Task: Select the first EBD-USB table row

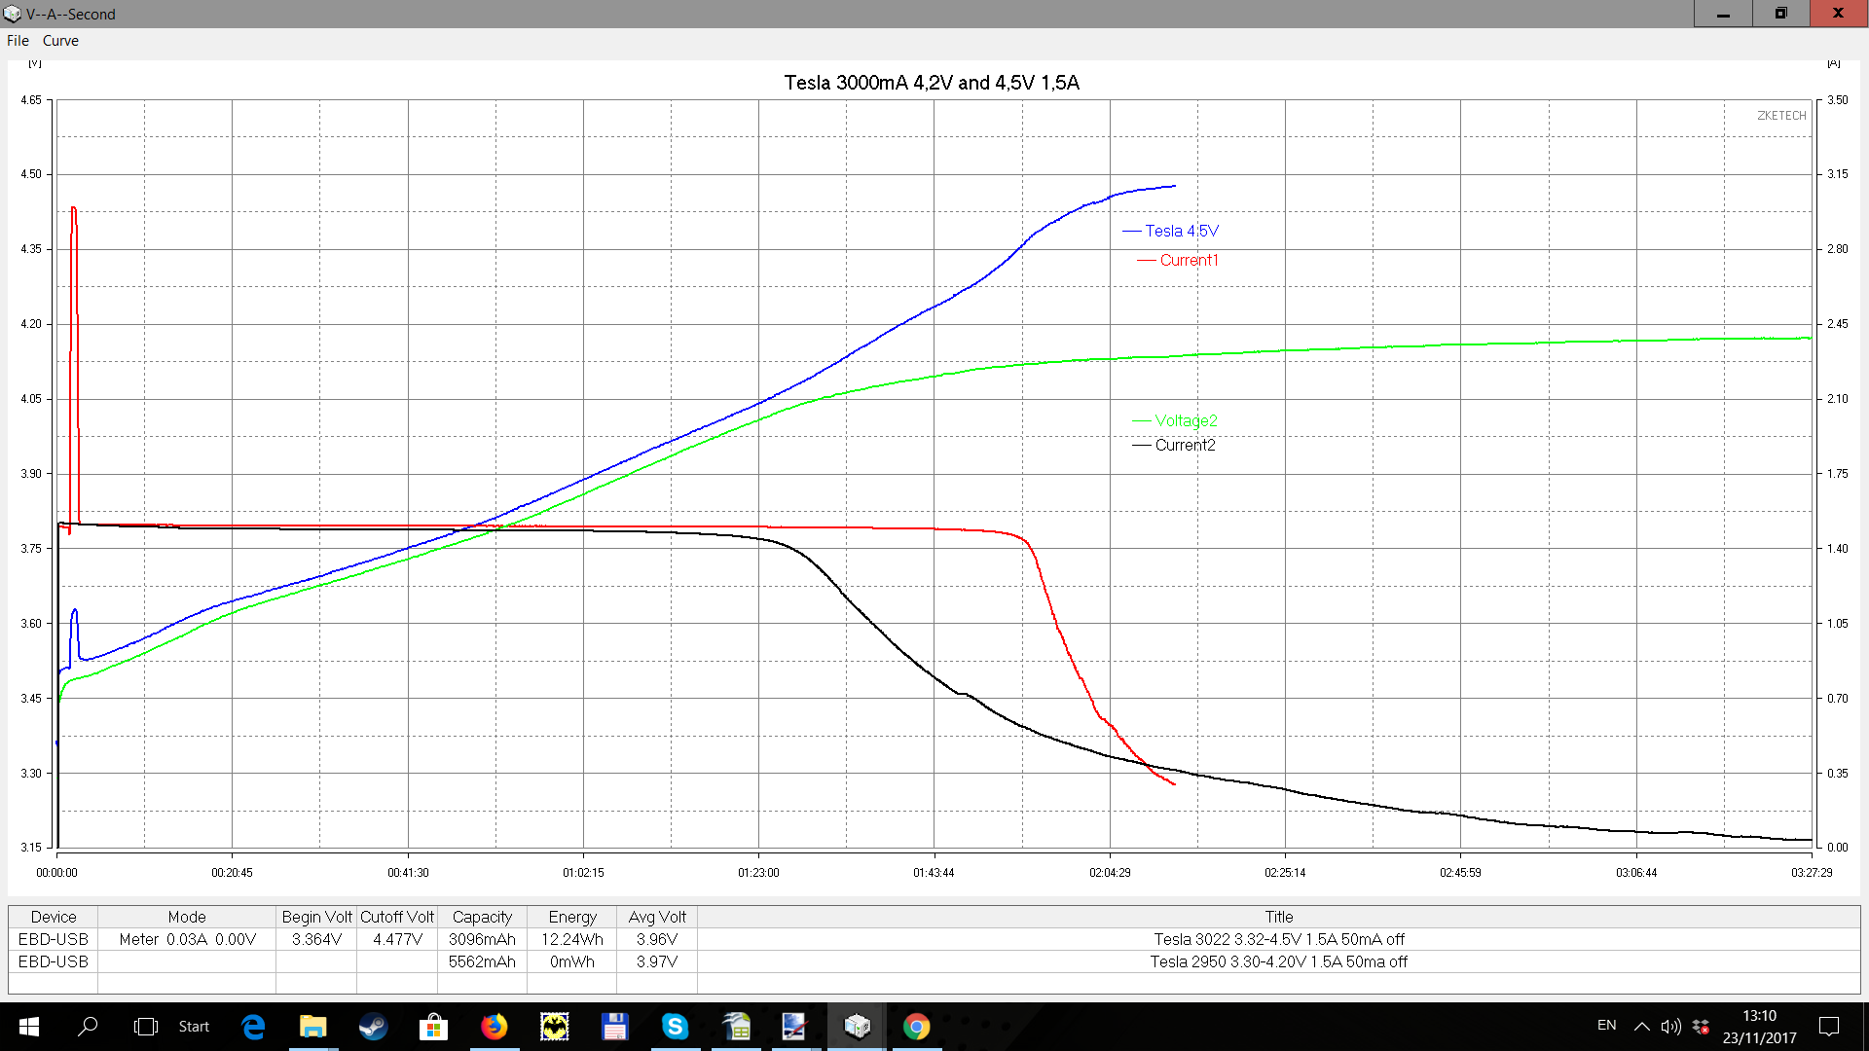Action: (x=934, y=939)
